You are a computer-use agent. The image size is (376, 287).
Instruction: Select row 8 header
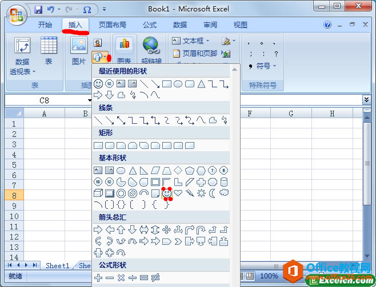14,195
